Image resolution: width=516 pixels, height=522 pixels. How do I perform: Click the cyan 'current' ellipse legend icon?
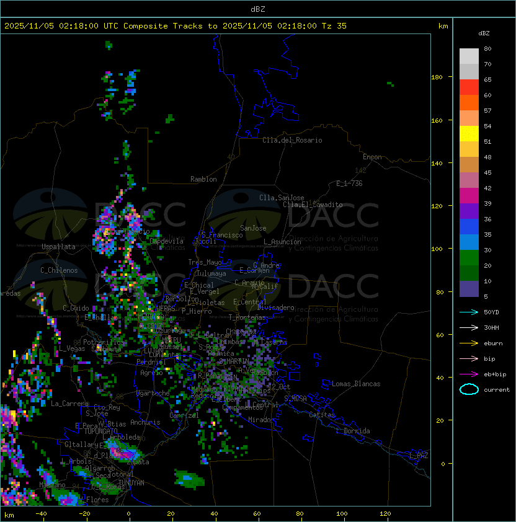[469, 389]
